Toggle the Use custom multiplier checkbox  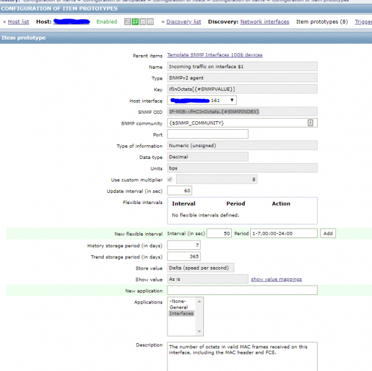pyautogui.click(x=170, y=179)
